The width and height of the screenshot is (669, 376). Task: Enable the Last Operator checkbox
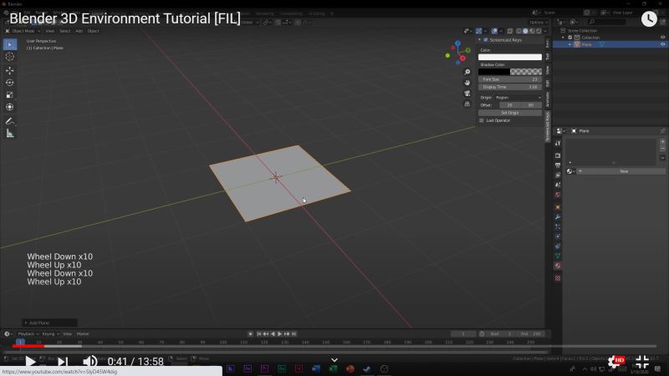tap(482, 120)
